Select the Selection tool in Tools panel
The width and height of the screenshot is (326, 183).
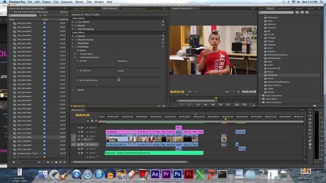(x=310, y=112)
